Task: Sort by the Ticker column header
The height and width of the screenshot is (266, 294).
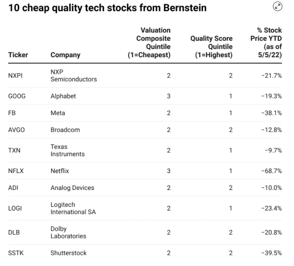Action: coord(18,55)
